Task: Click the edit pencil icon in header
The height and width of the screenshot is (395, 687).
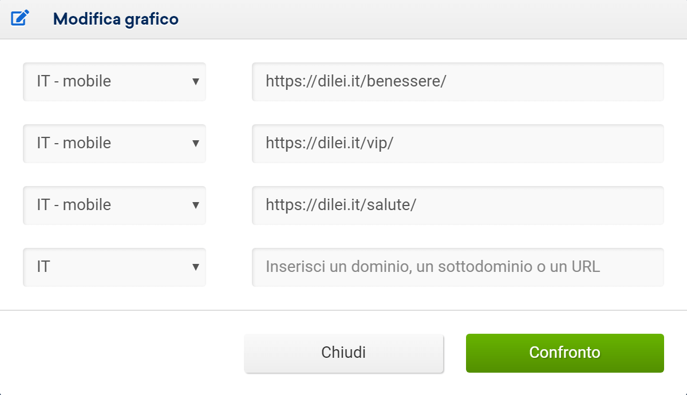Action: click(19, 19)
